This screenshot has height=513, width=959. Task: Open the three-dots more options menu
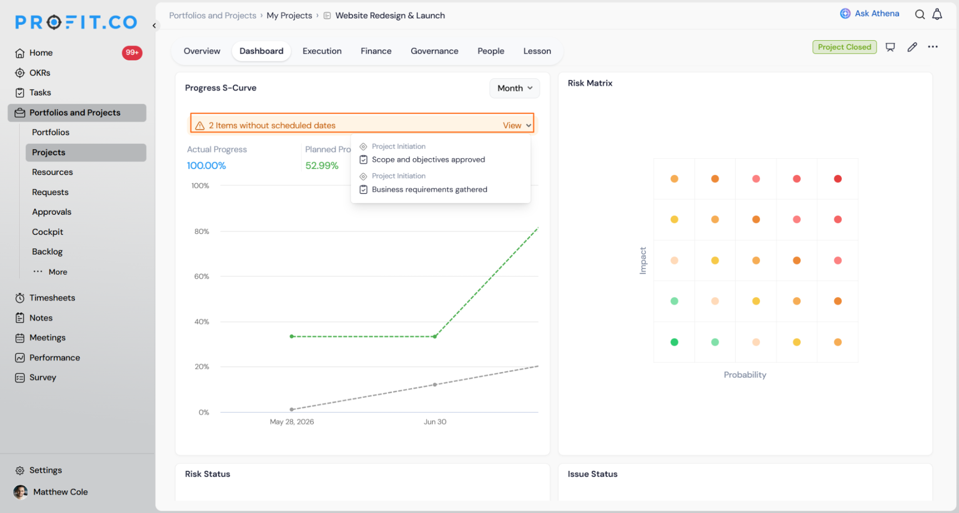(933, 47)
